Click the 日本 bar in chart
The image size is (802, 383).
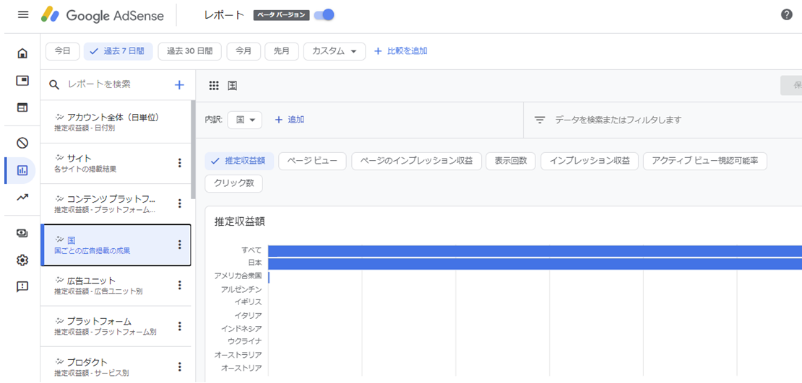535,263
